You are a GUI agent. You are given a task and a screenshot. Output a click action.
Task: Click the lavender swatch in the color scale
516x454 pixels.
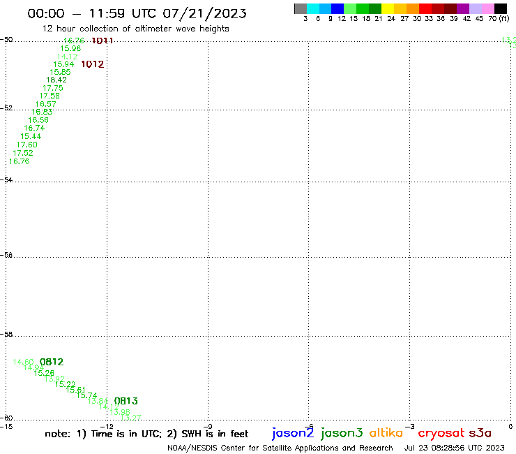pos(475,8)
